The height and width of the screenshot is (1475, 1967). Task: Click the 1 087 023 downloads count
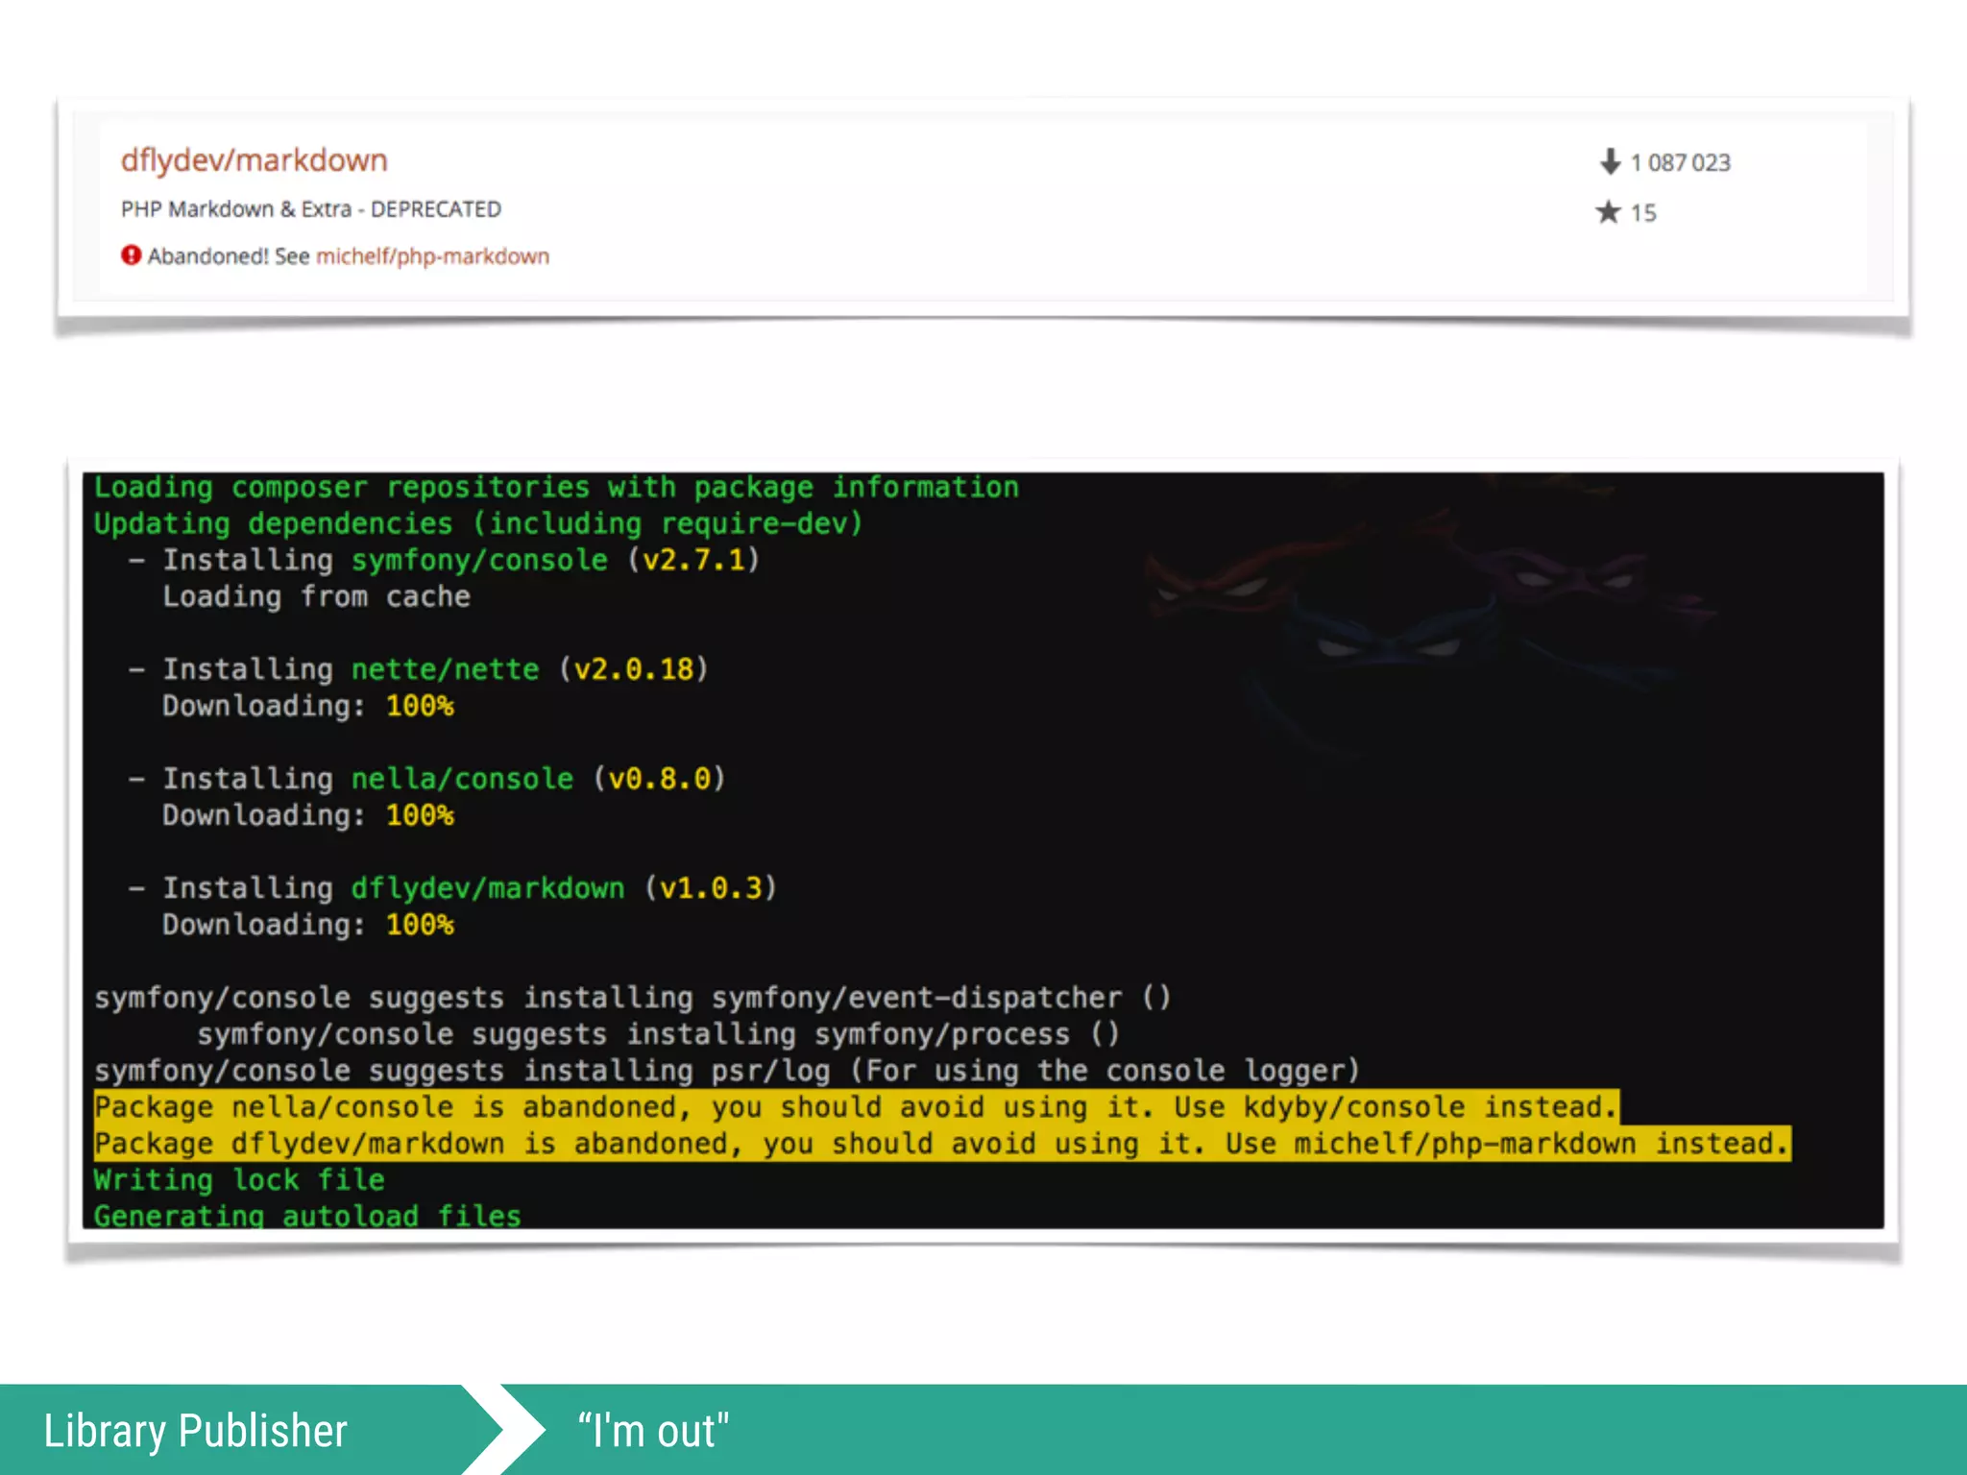1680,162
